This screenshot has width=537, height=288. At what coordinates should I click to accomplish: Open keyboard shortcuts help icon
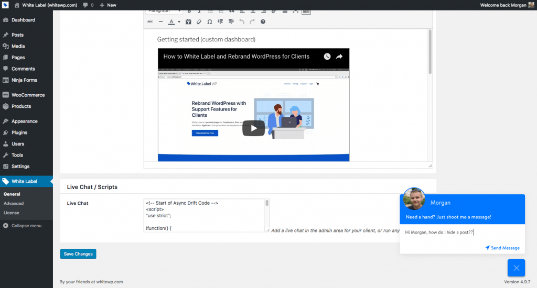click(x=263, y=21)
